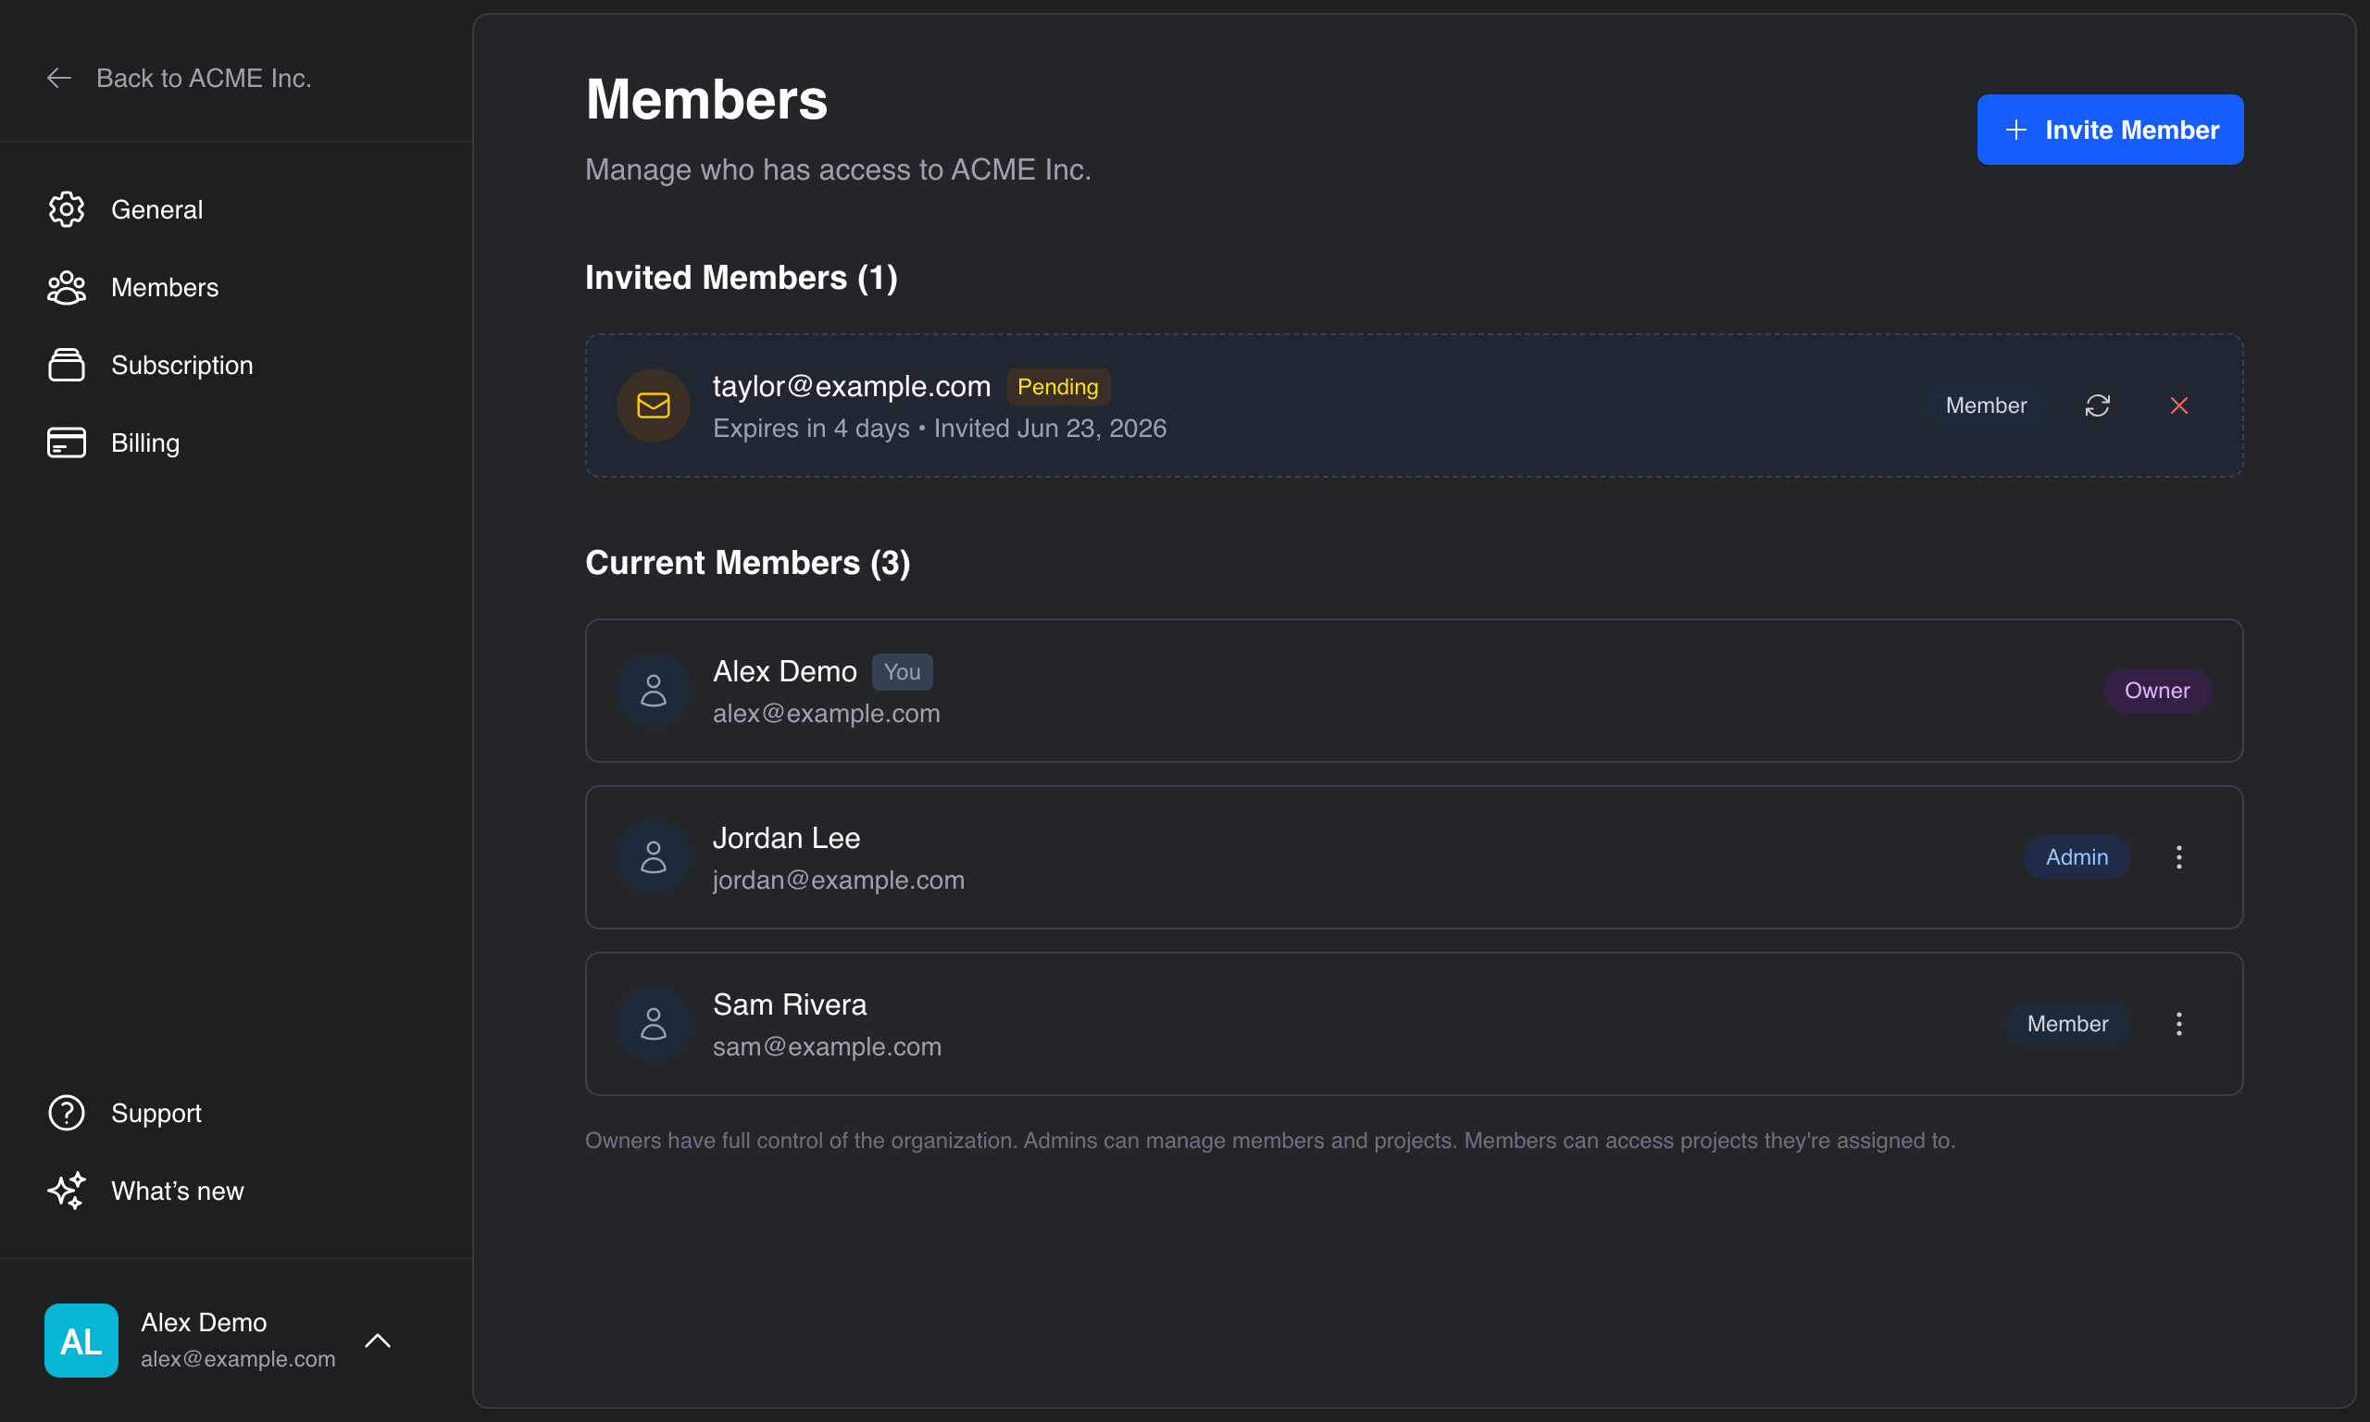Click the AL avatar in the sidebar footer
The height and width of the screenshot is (1422, 2370).
pyautogui.click(x=81, y=1340)
